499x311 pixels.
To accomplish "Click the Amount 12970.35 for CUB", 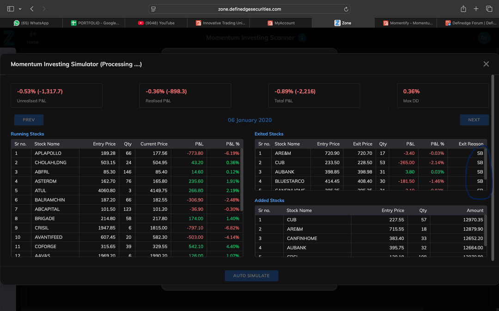I will coord(473,220).
